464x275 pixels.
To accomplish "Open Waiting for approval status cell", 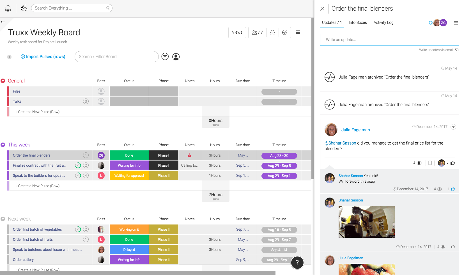I will click(x=129, y=176).
